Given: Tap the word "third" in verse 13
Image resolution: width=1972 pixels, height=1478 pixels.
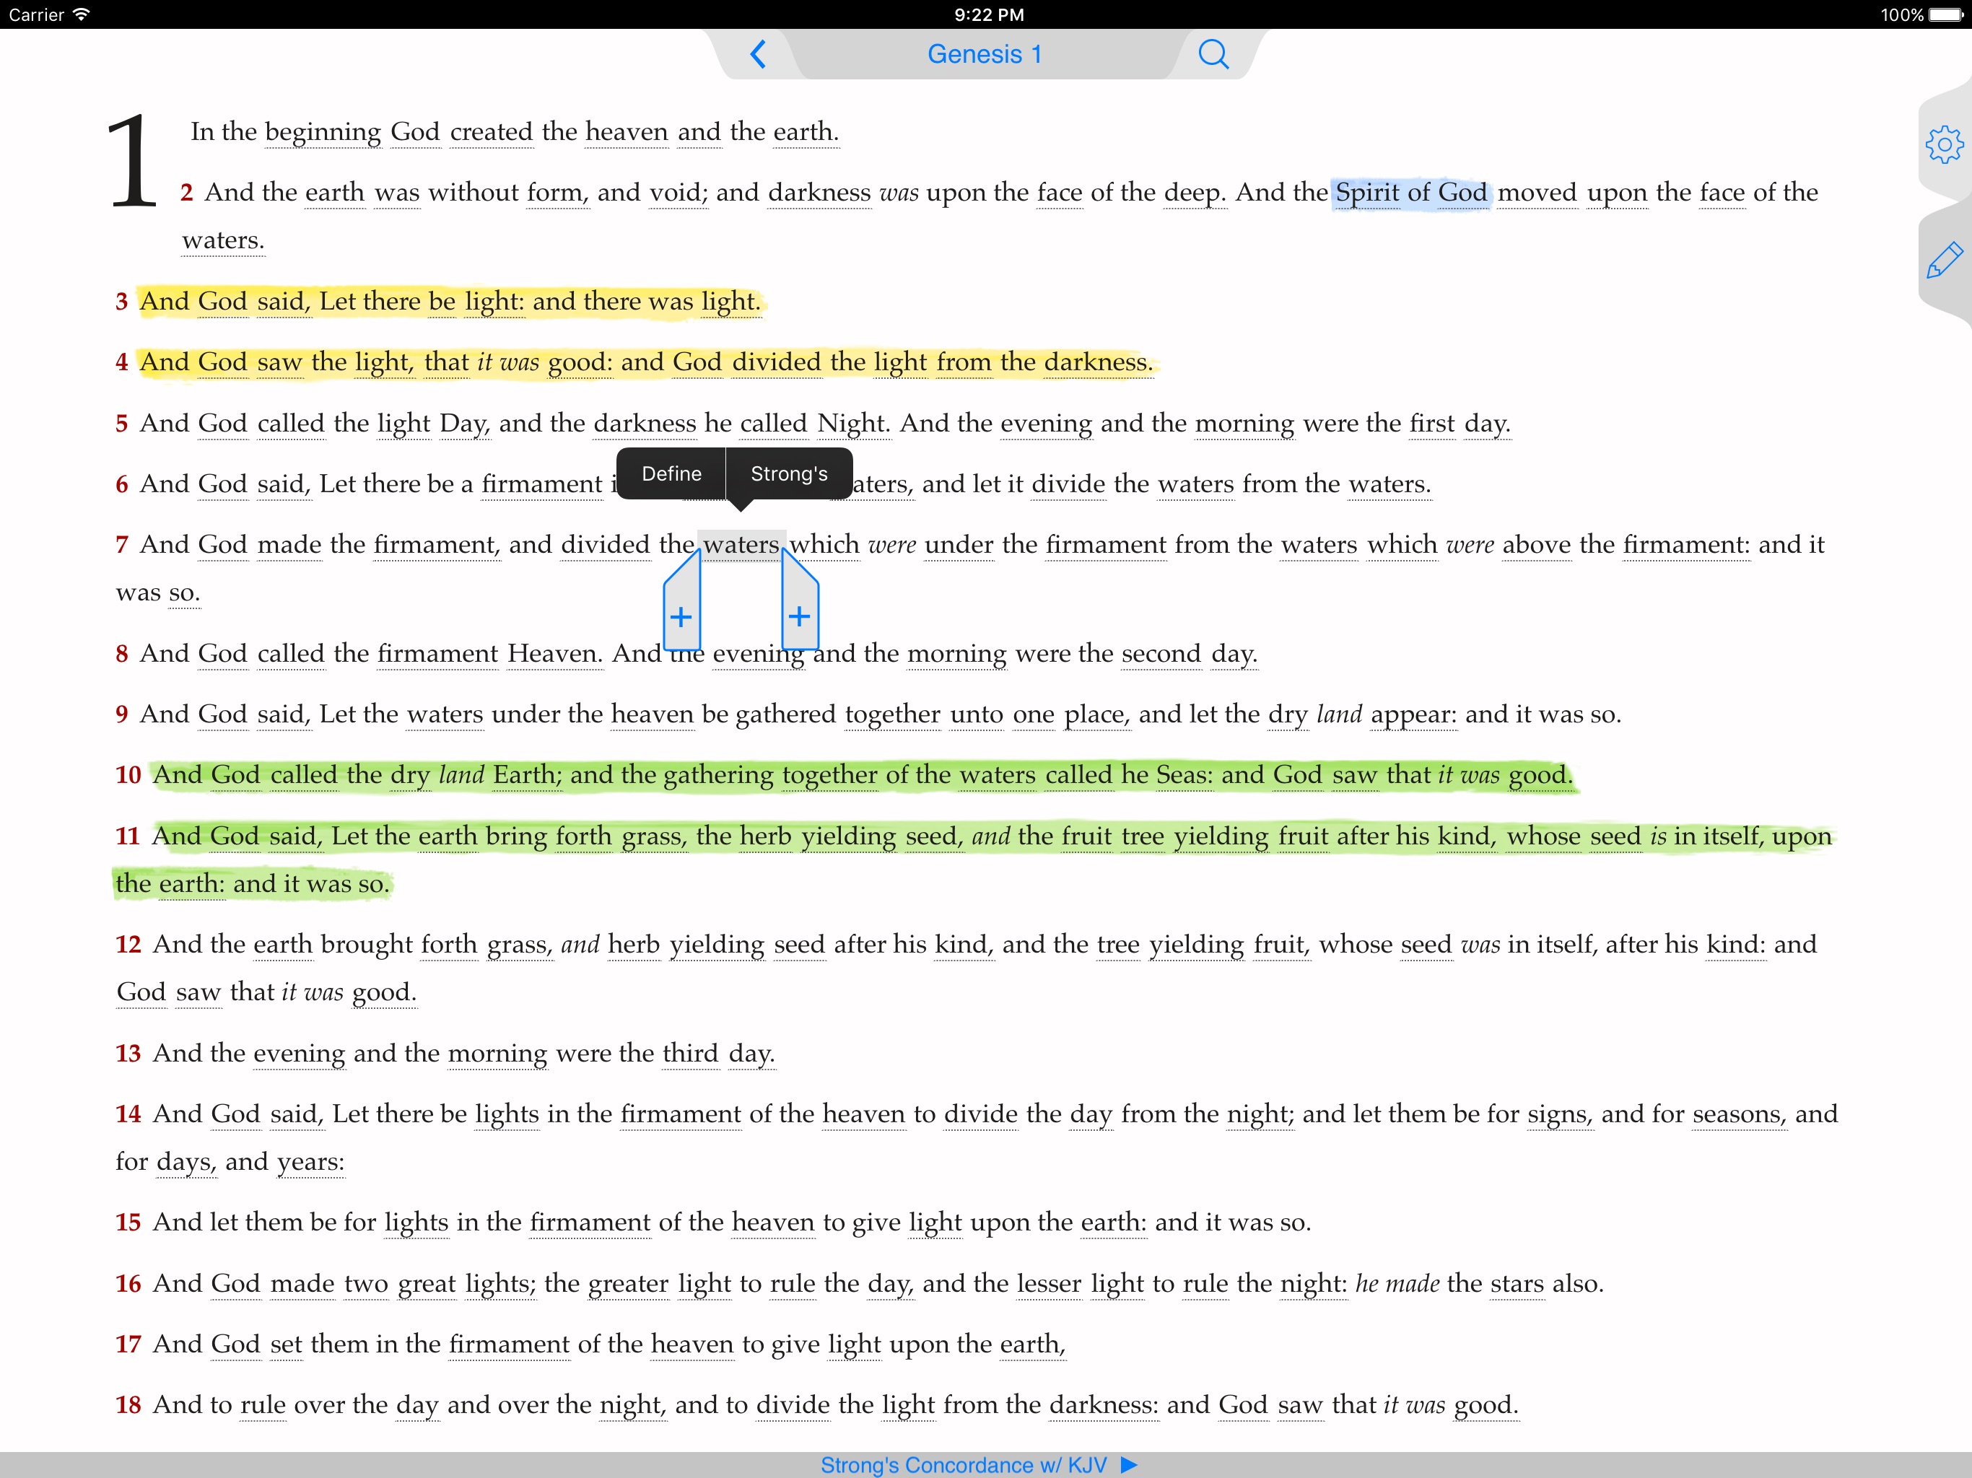Looking at the screenshot, I should (690, 1054).
